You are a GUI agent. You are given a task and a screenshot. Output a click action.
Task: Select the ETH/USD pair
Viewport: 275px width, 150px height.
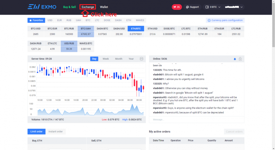coord(152,31)
